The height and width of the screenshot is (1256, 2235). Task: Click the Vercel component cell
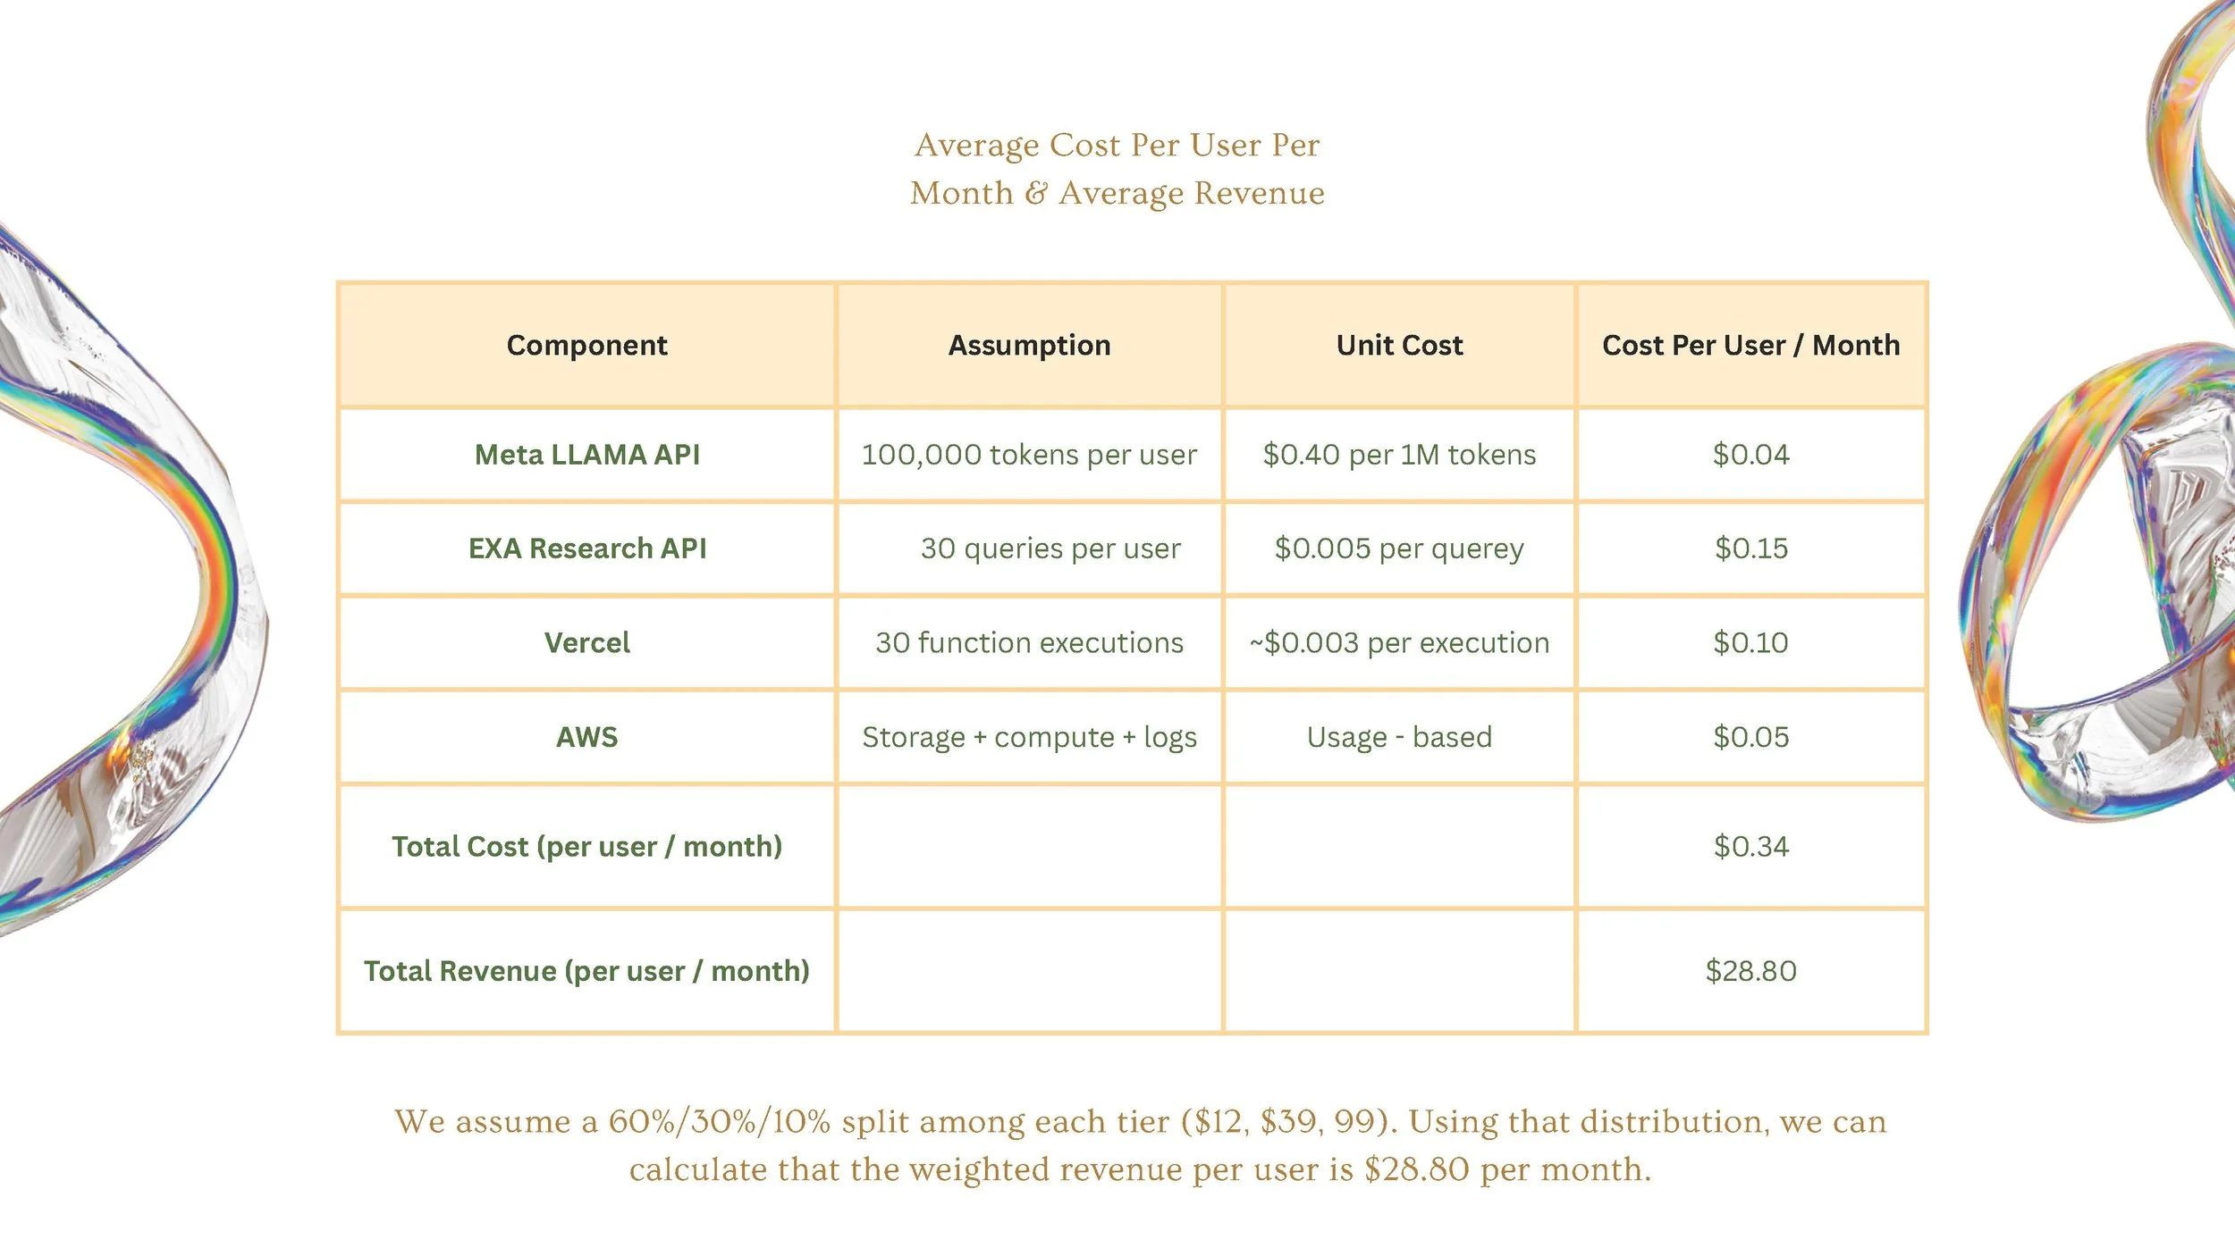tap(586, 642)
